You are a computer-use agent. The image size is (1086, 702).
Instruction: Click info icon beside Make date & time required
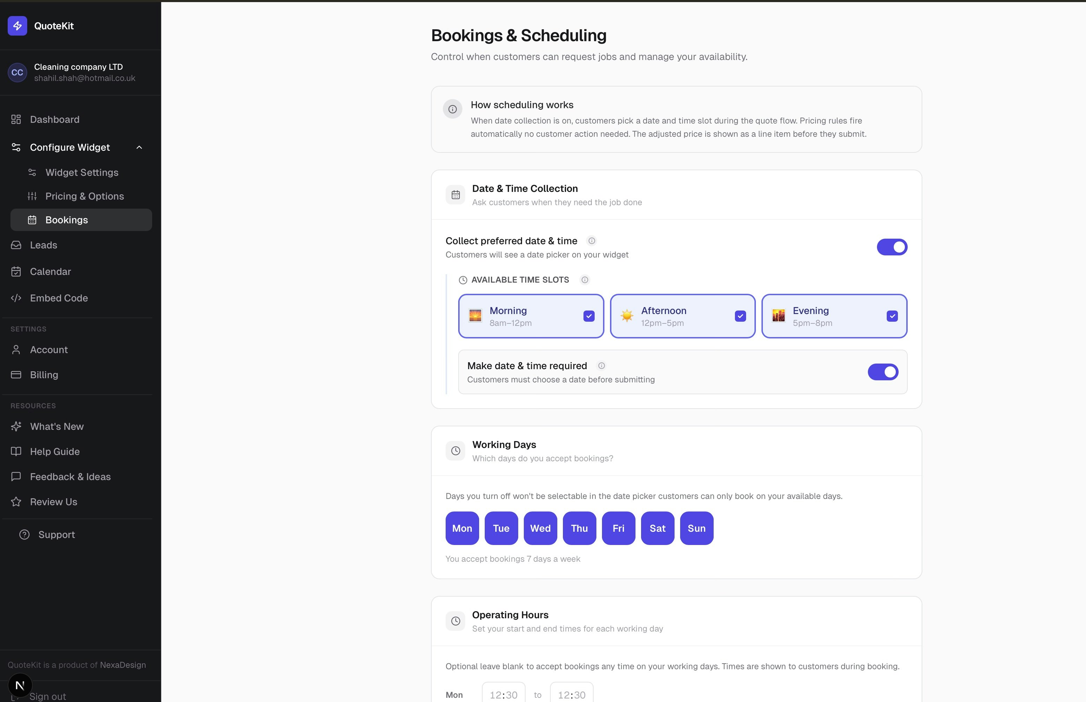(x=601, y=366)
